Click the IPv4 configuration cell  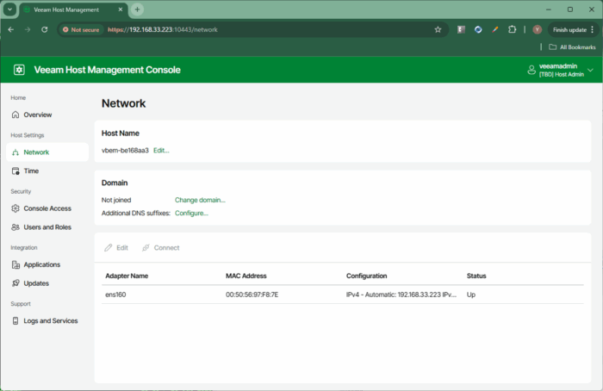tap(401, 295)
